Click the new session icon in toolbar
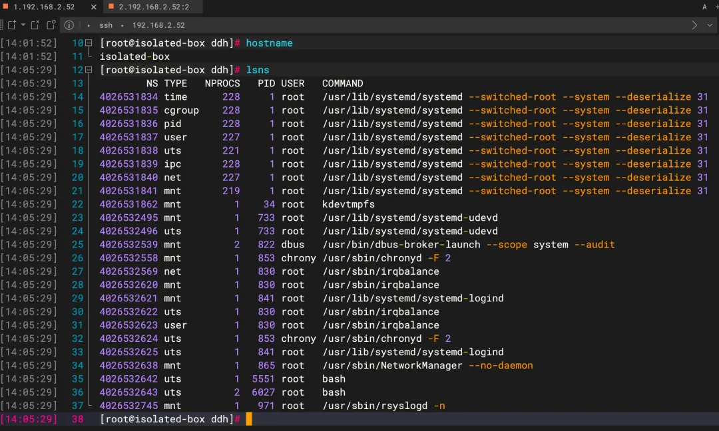This screenshot has width=719, height=431. [11, 25]
